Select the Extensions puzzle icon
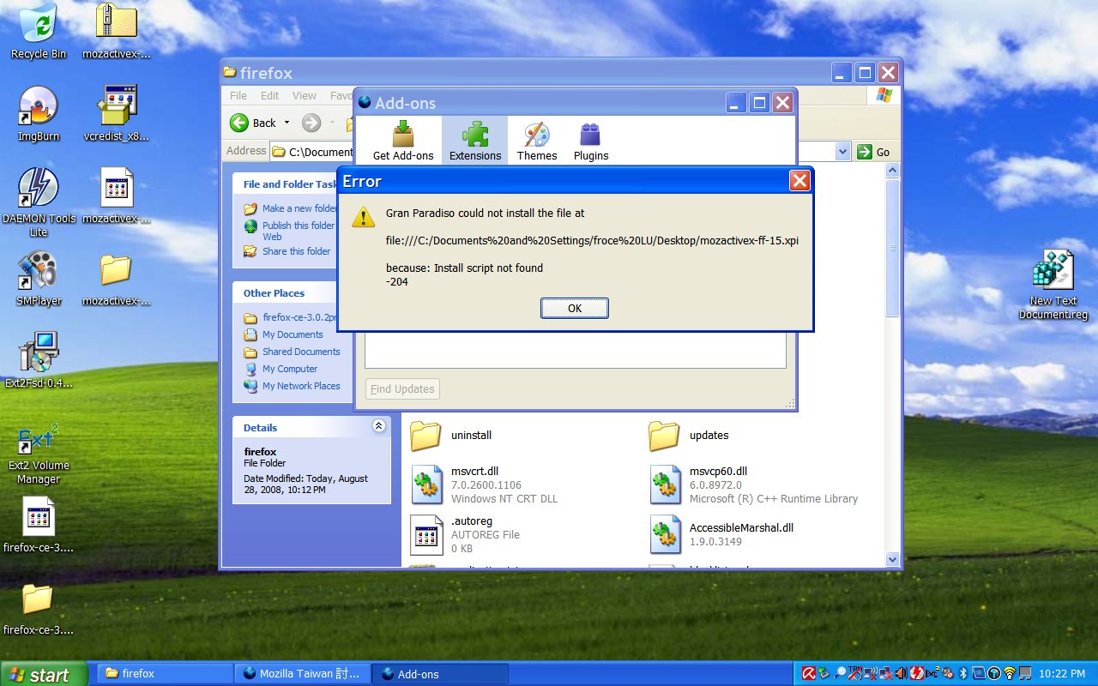1098x686 pixels. click(x=475, y=135)
